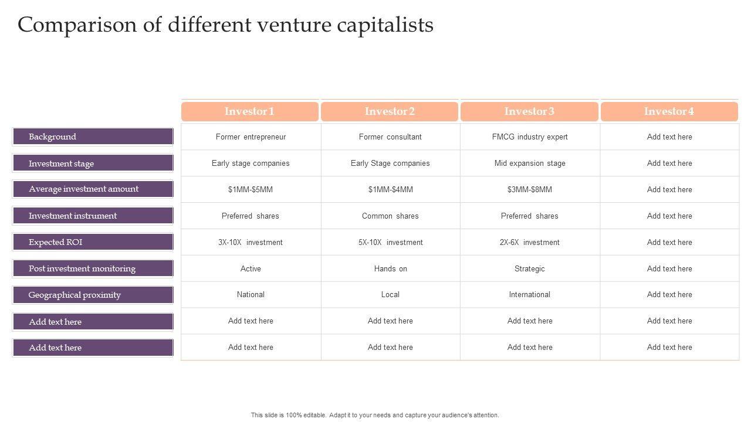
Task: Click the Average investment amount label
Action: [93, 189]
